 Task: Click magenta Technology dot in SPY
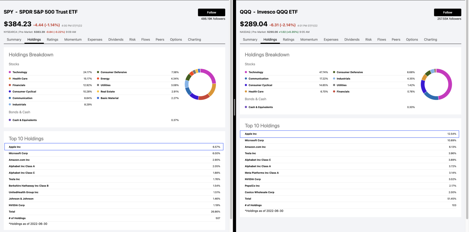10,72
